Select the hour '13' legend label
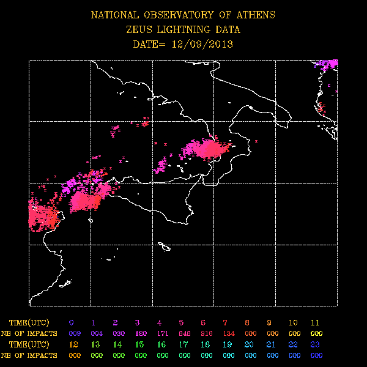Image resolution: width=367 pixels, height=367 pixels. coord(95,344)
